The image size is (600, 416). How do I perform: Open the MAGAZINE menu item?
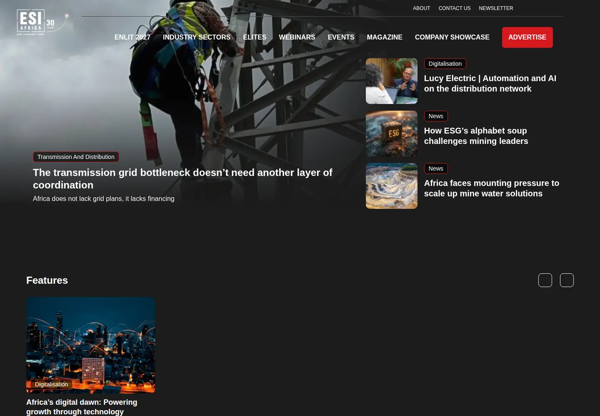[x=385, y=37]
